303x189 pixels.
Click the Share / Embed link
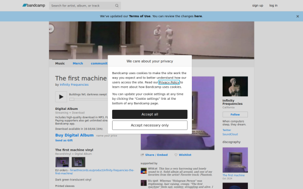(x=157, y=155)
